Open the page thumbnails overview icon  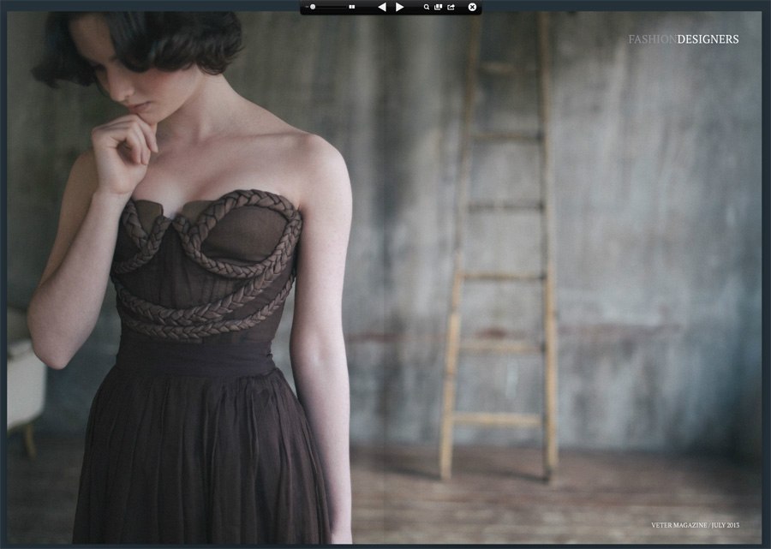pos(438,7)
